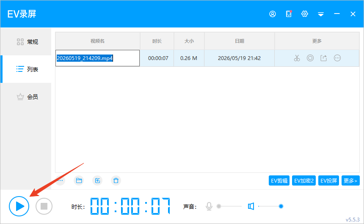Adjust the microphone volume slider

tap(229, 206)
